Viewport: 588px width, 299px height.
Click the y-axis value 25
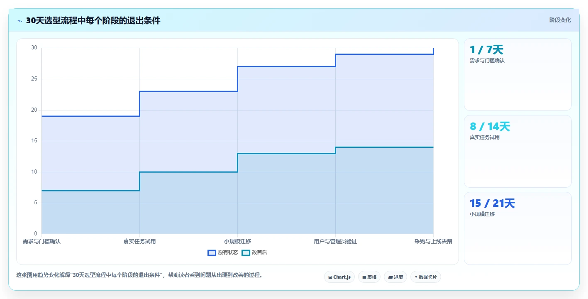coord(34,79)
